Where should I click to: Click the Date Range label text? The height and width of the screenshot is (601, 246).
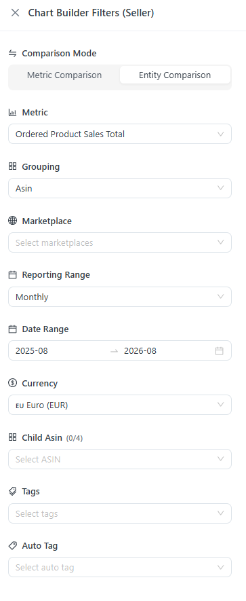click(x=45, y=329)
